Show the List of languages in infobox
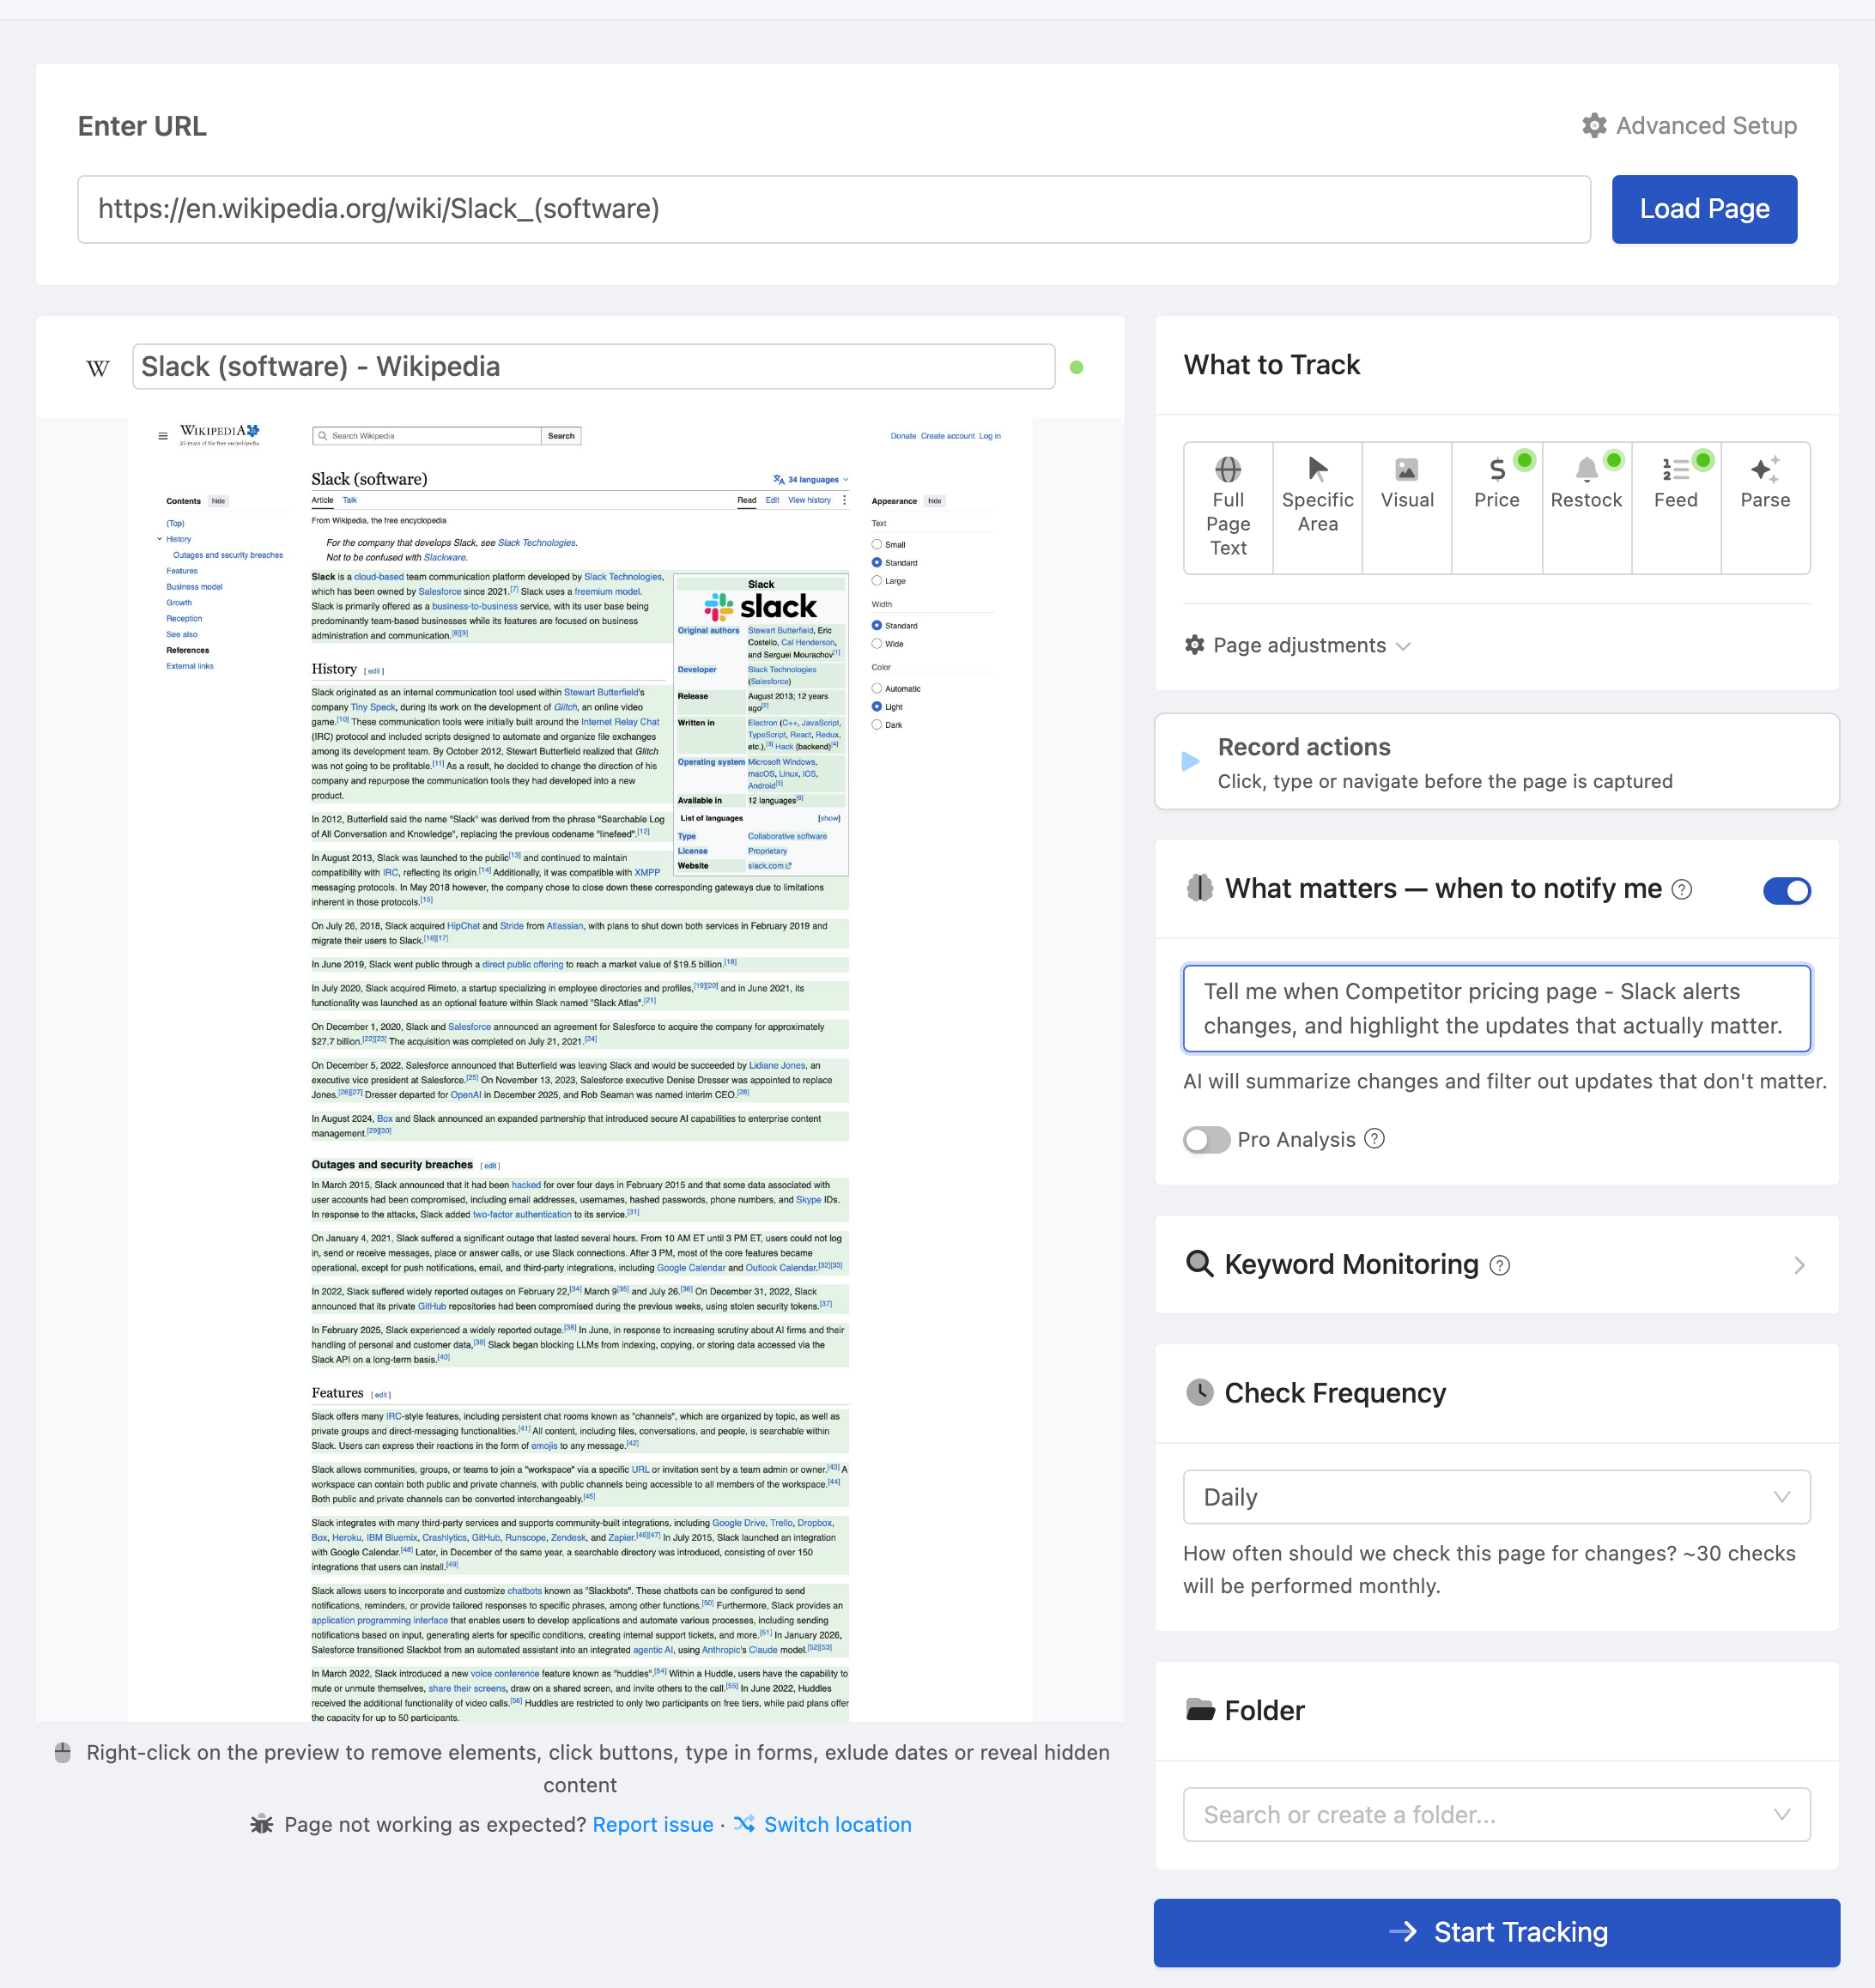Viewport: 1875px width, 1988px height. point(829,818)
